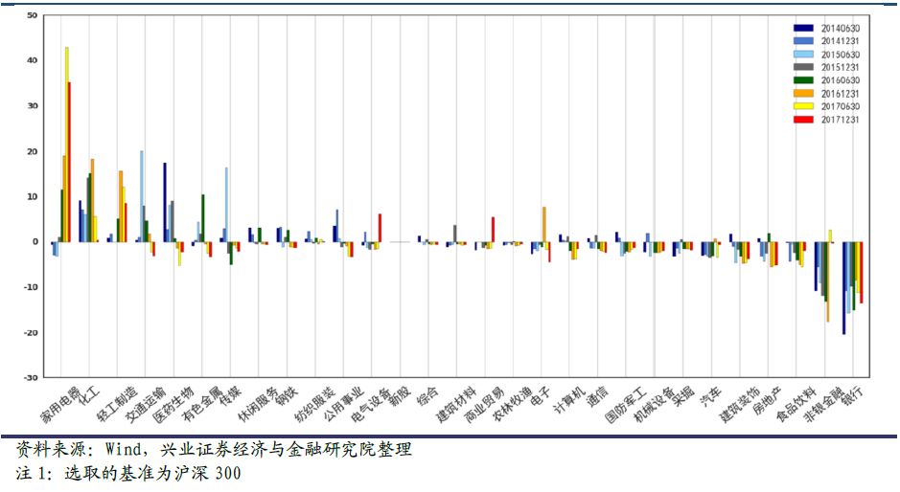The height and width of the screenshot is (492, 900).
Task: Click the 计算机 axis label
Action: click(569, 400)
